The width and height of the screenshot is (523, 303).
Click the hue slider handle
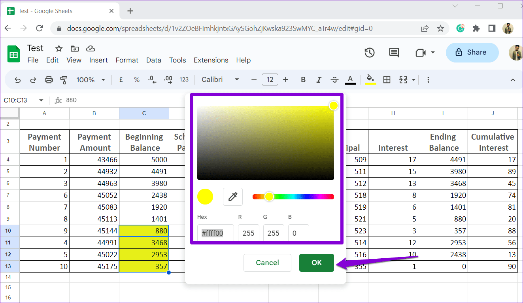coord(269,197)
